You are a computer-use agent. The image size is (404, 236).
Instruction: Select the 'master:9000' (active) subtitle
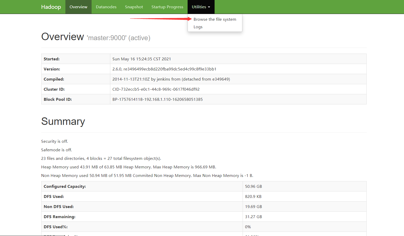[x=119, y=38]
